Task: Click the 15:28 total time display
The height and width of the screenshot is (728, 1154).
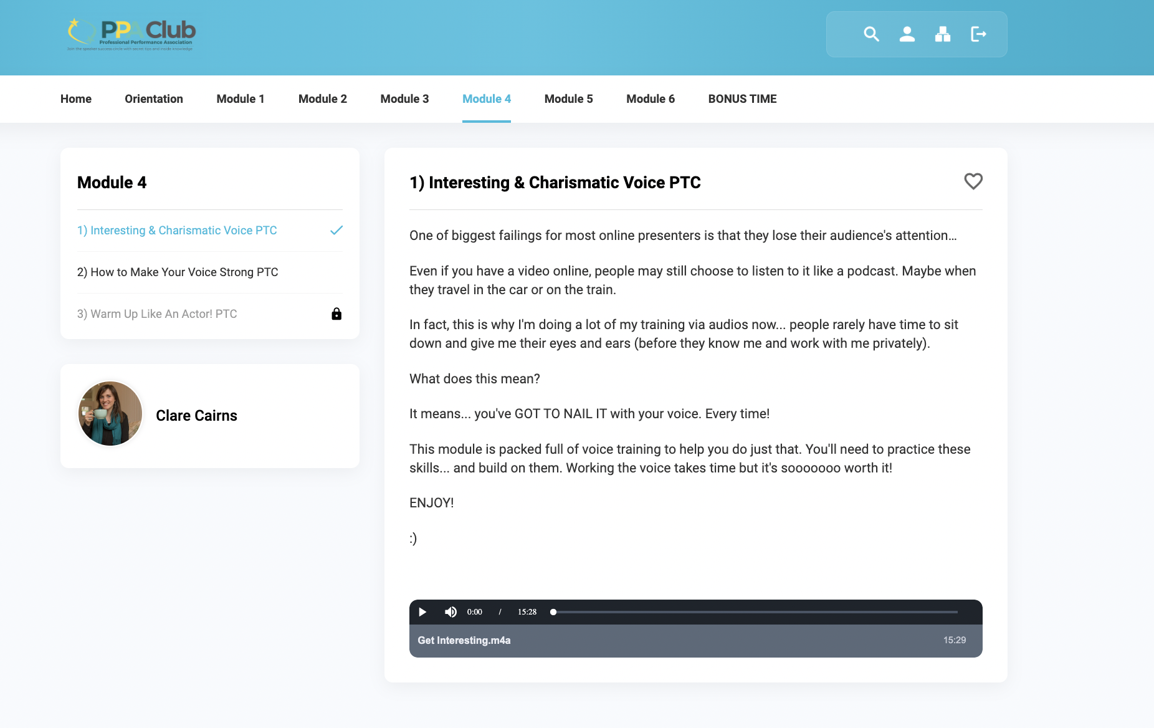Action: (x=527, y=612)
